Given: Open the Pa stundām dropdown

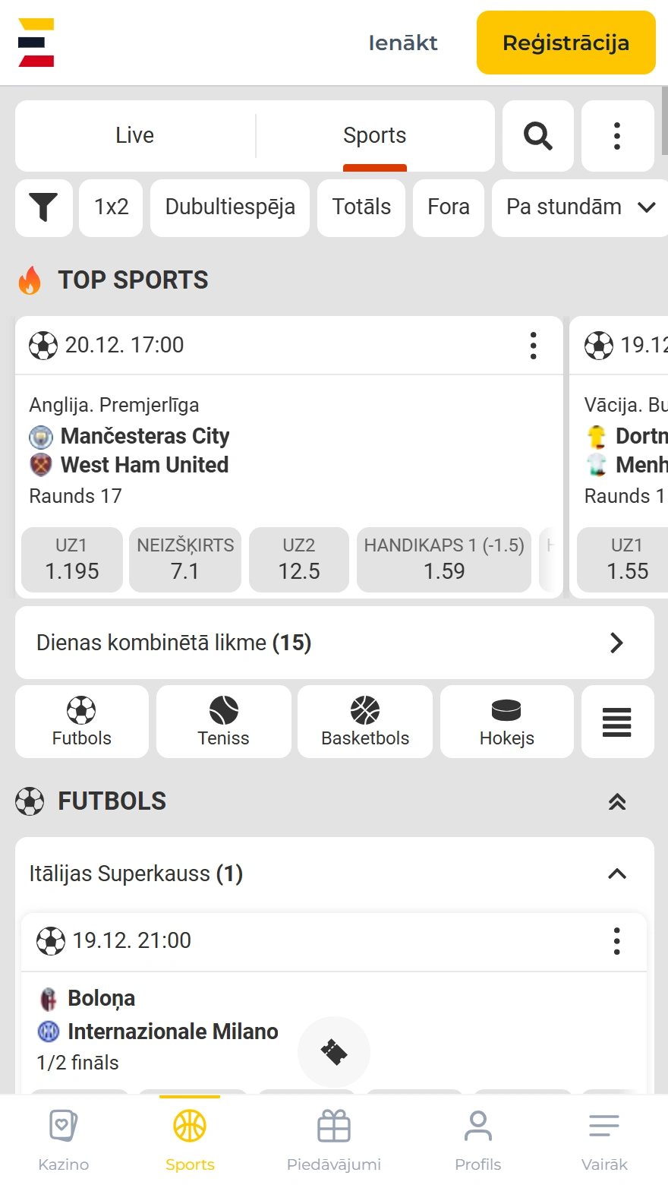Looking at the screenshot, I should [580, 207].
